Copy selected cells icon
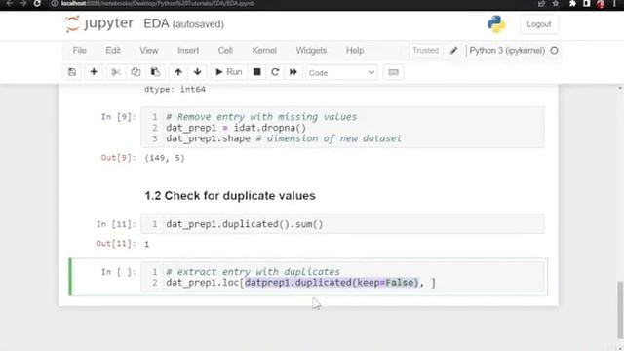 tap(136, 72)
